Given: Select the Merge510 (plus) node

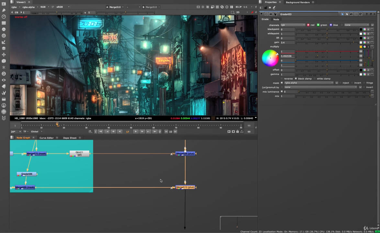Looking at the screenshot, I should click(x=185, y=187).
